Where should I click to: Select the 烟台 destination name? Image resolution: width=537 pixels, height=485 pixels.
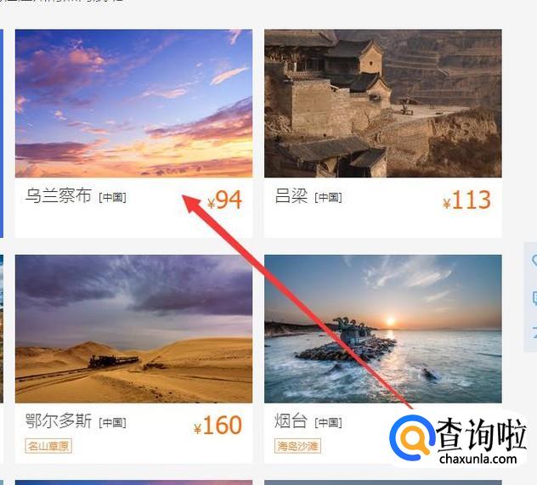tap(291, 421)
